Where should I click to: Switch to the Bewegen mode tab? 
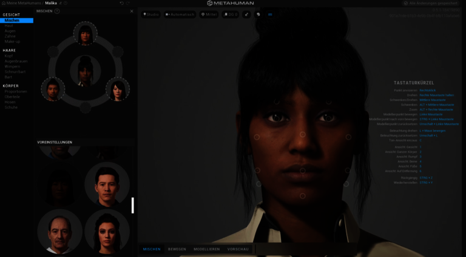pyautogui.click(x=177, y=249)
